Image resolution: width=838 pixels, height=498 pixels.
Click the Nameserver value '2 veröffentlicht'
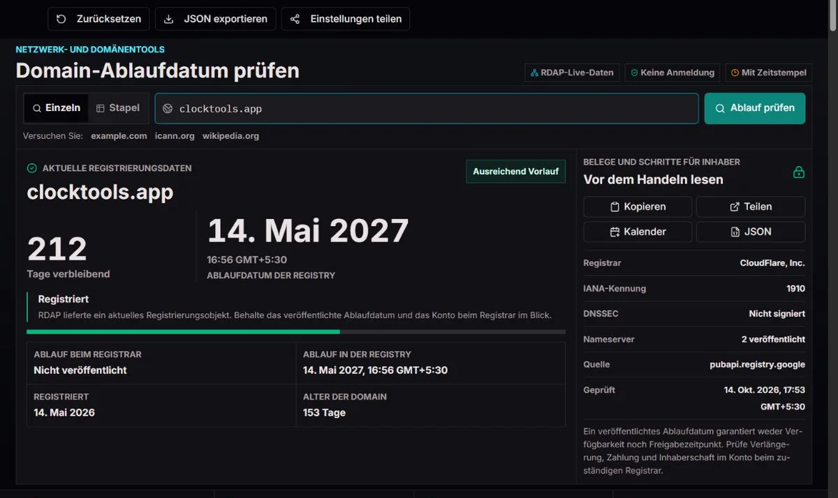coord(773,339)
